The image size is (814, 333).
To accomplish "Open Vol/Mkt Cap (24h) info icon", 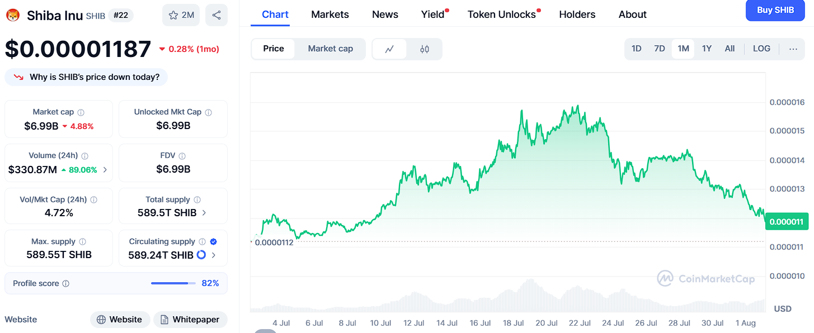I will pyautogui.click(x=94, y=199).
